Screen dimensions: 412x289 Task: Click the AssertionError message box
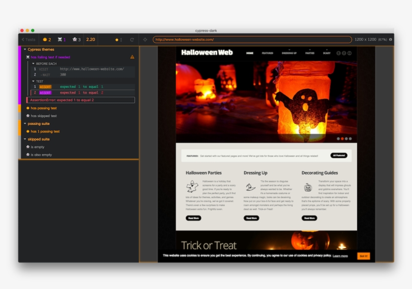[81, 100]
